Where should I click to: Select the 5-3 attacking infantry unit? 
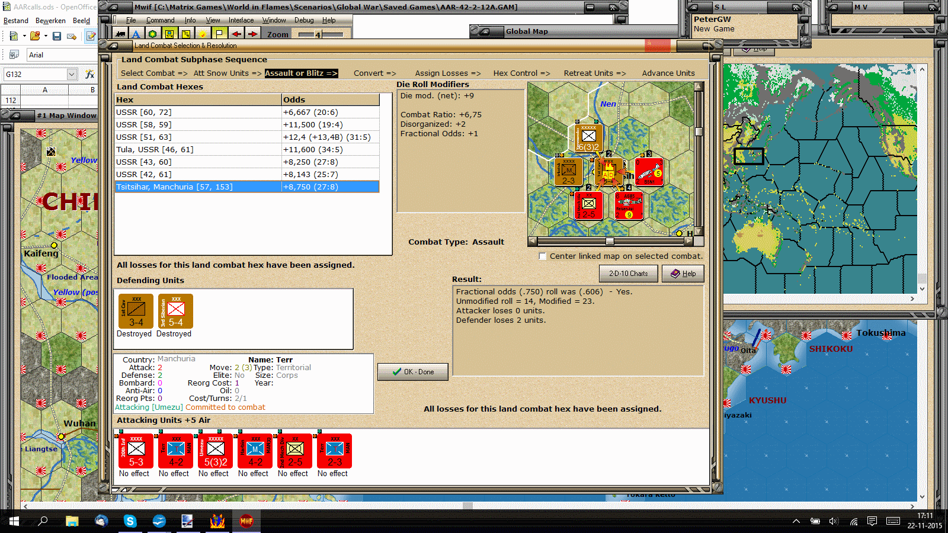click(x=136, y=451)
